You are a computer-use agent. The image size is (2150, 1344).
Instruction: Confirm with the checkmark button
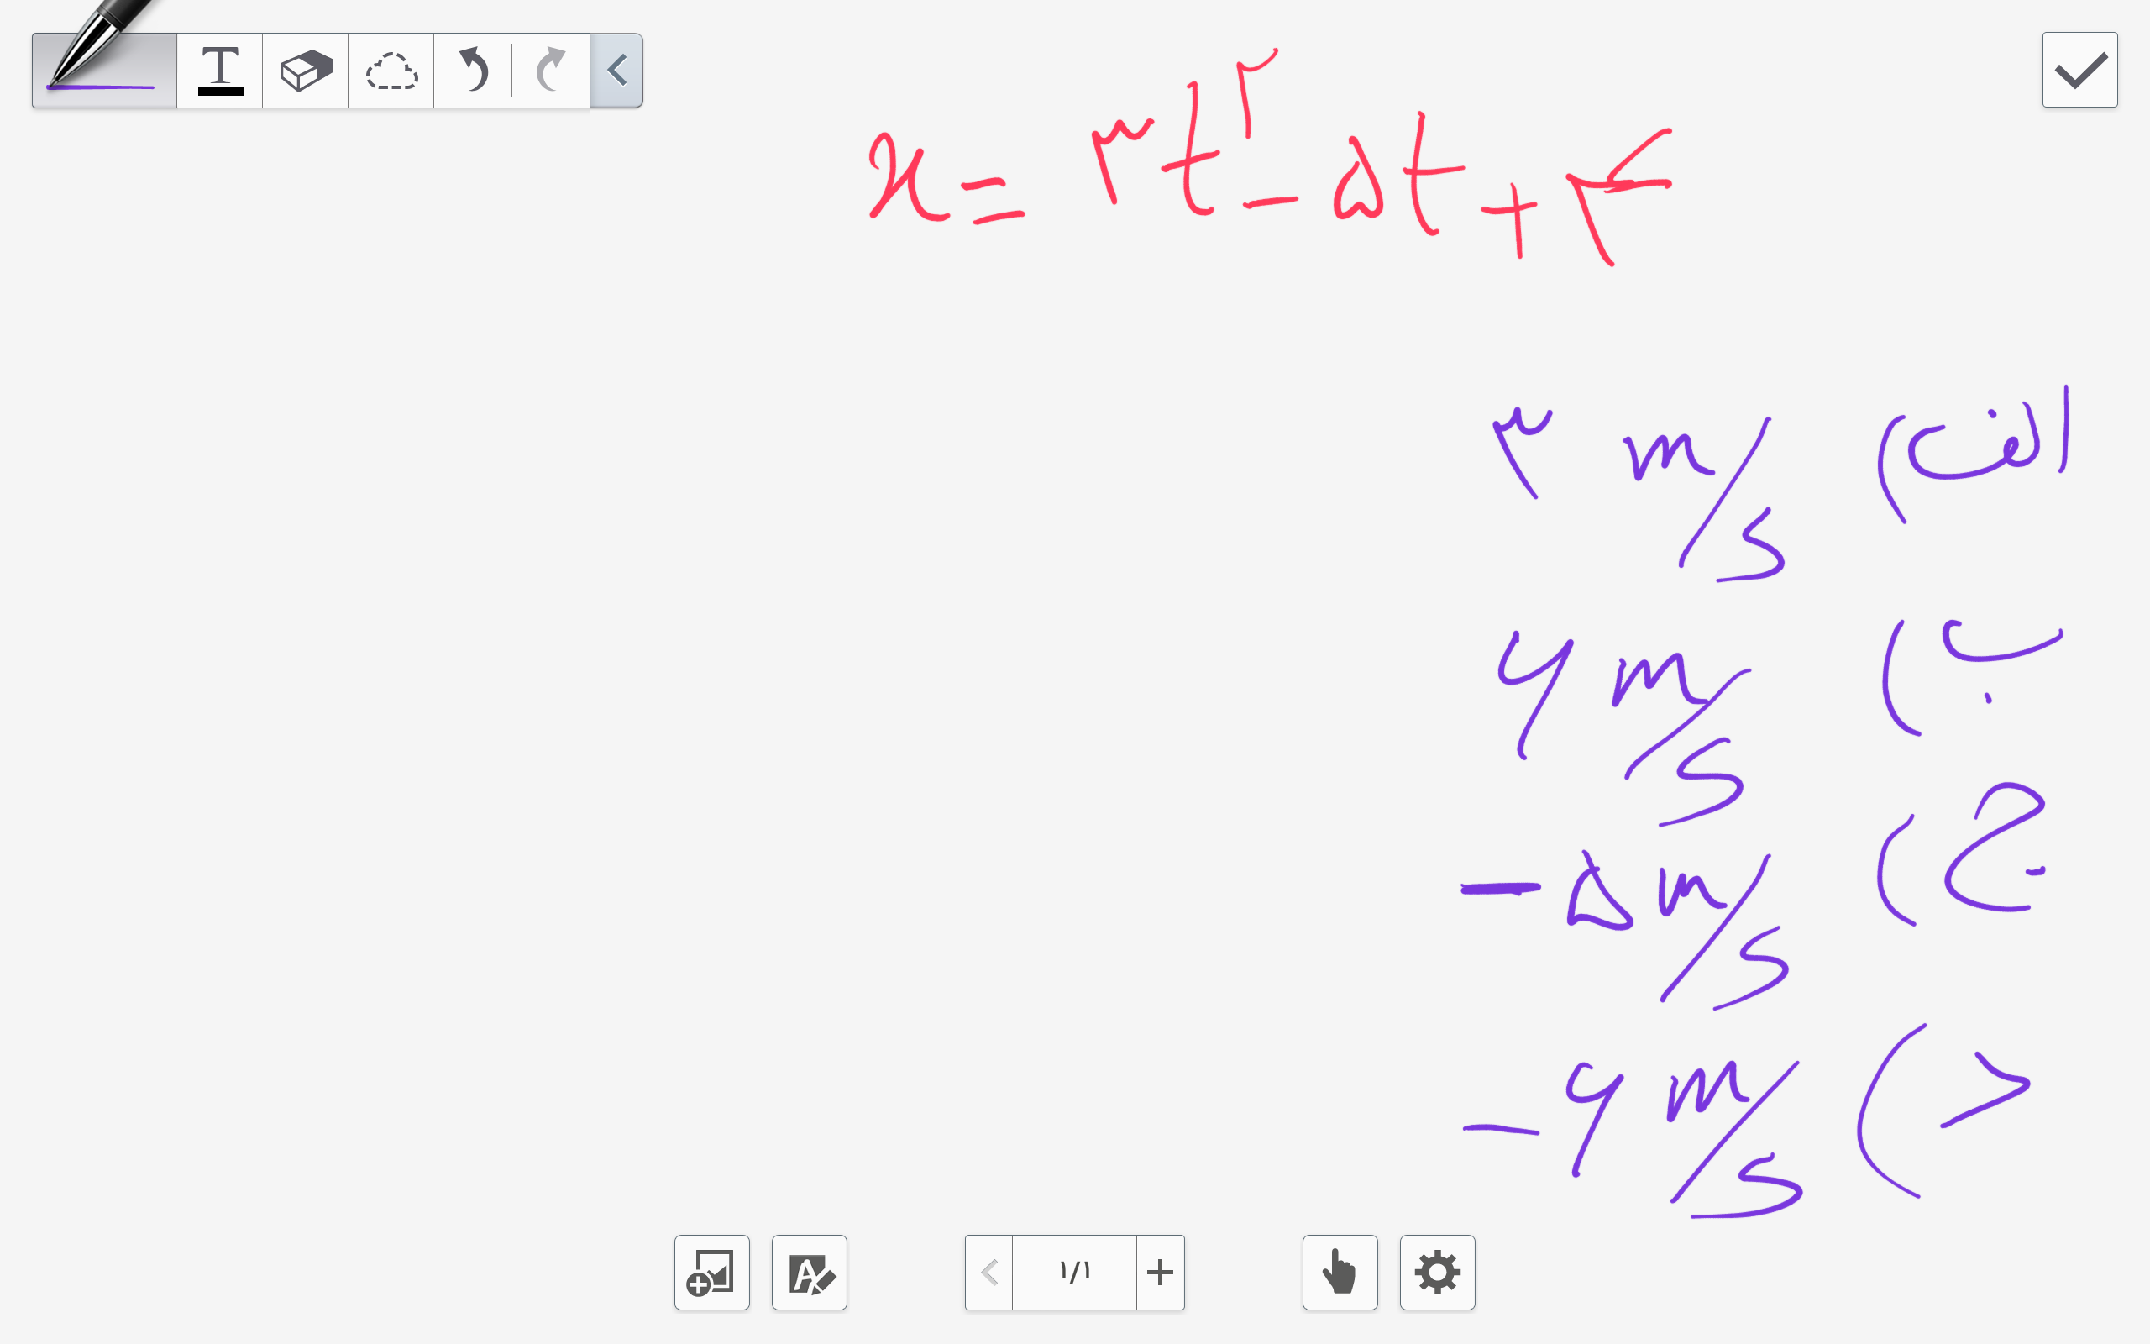click(x=2079, y=71)
